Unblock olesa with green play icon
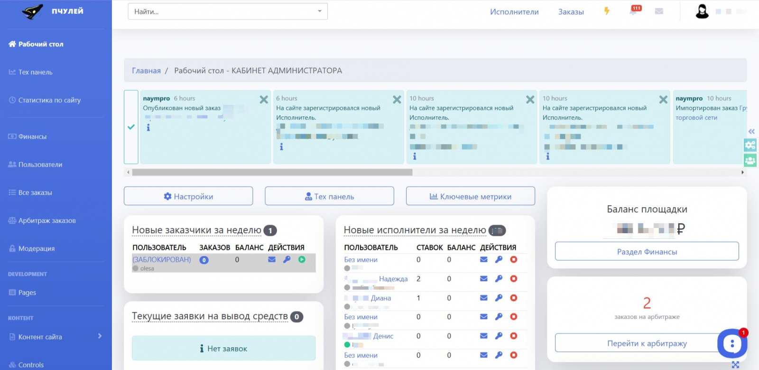The height and width of the screenshot is (370, 759). point(302,259)
